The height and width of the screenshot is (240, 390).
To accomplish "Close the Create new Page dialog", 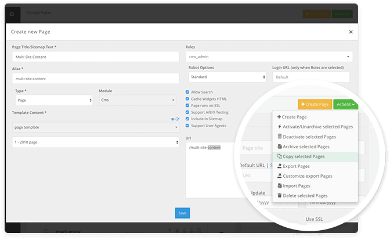I will [351, 32].
